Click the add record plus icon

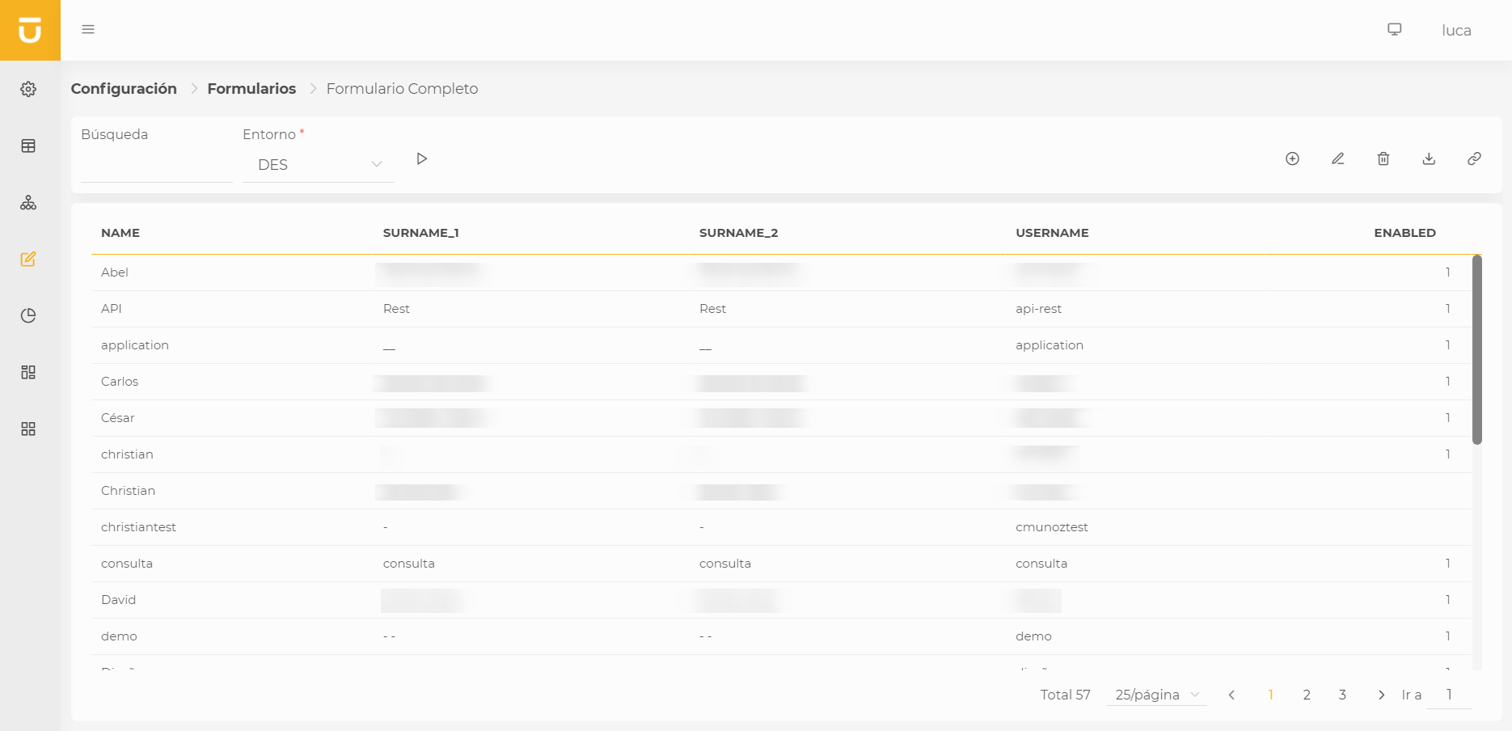coord(1292,158)
